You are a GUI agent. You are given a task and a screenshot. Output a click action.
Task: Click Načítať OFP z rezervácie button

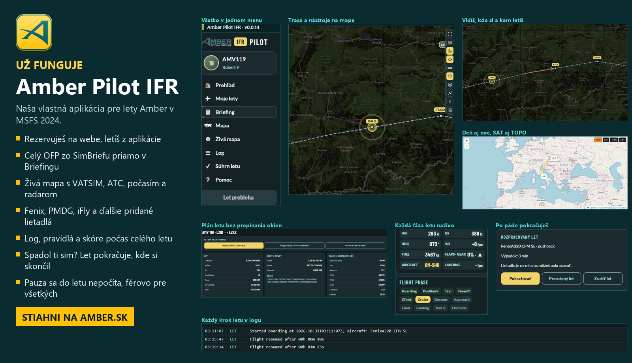coord(234,245)
